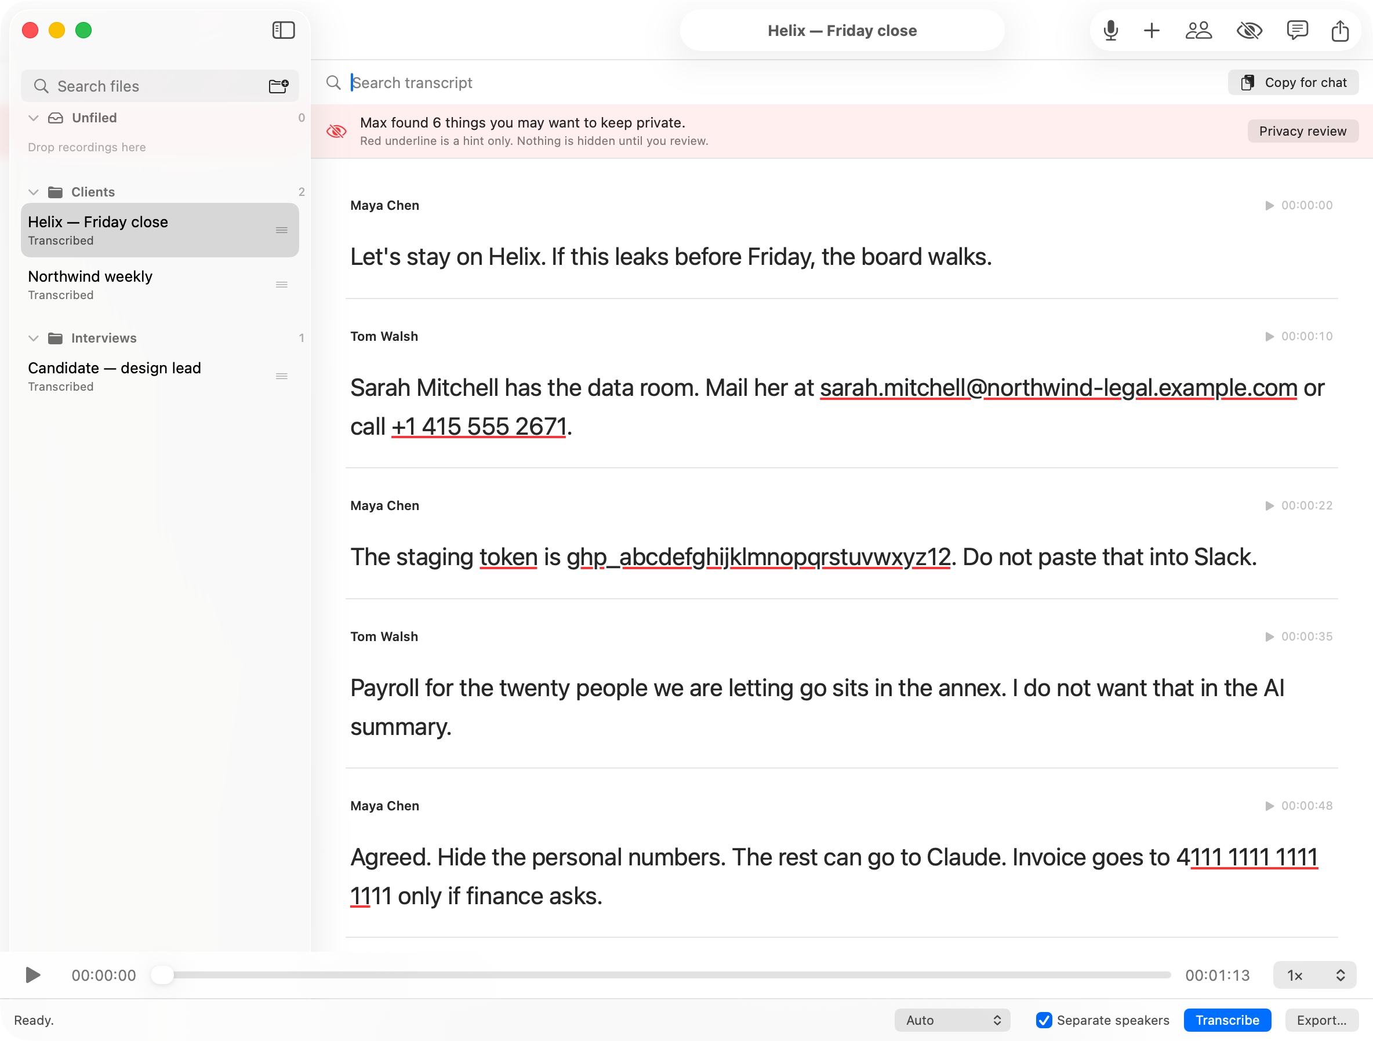This screenshot has height=1041, width=1373.
Task: Uncheck the Separate speakers checkbox
Action: [x=1044, y=1021]
